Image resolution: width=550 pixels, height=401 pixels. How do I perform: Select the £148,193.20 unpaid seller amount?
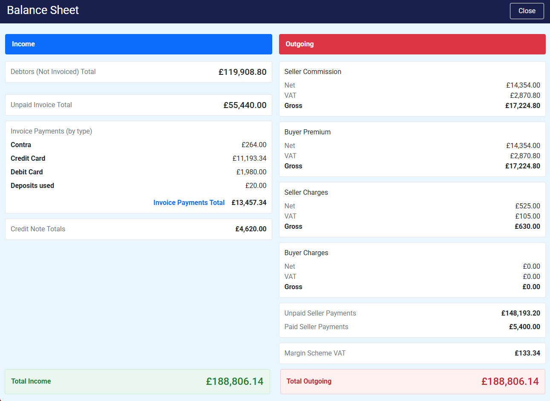(x=521, y=313)
